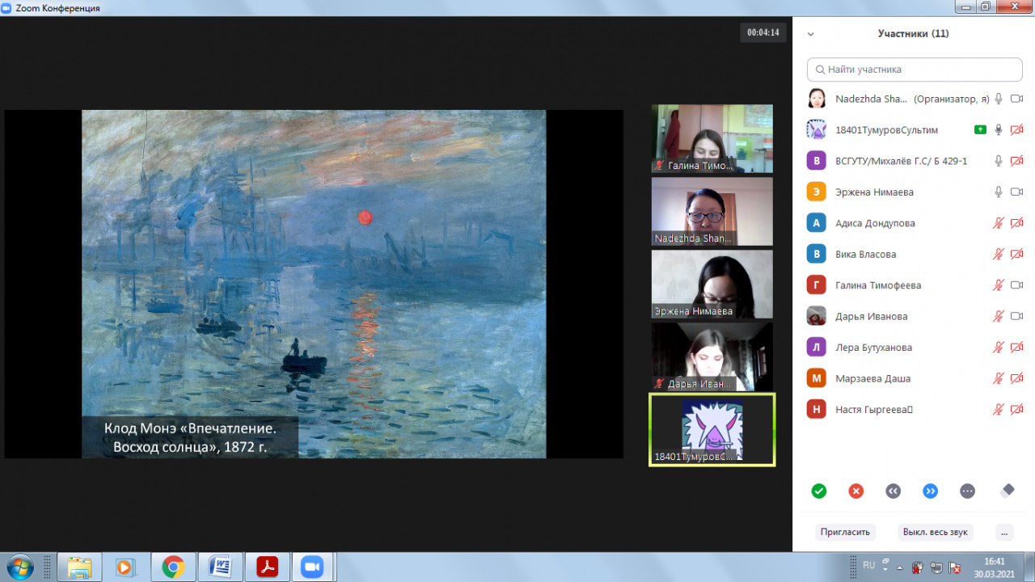Open Adobe Acrobat from the taskbar
The height and width of the screenshot is (582, 1035).
[x=267, y=567]
